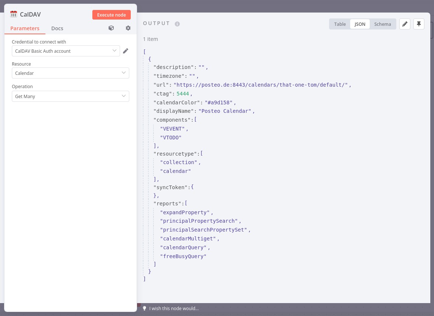Click the lightbulb icon near feedback prompt
Screen dimensions: 434x316
(144, 308)
